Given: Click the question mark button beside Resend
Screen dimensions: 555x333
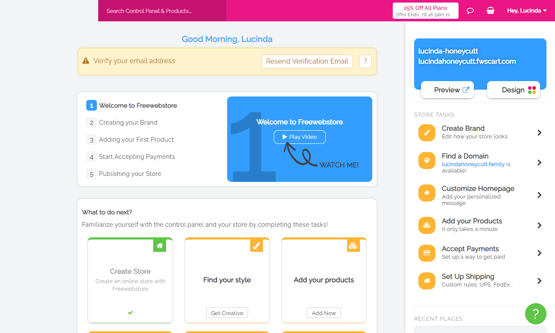Looking at the screenshot, I should (365, 61).
